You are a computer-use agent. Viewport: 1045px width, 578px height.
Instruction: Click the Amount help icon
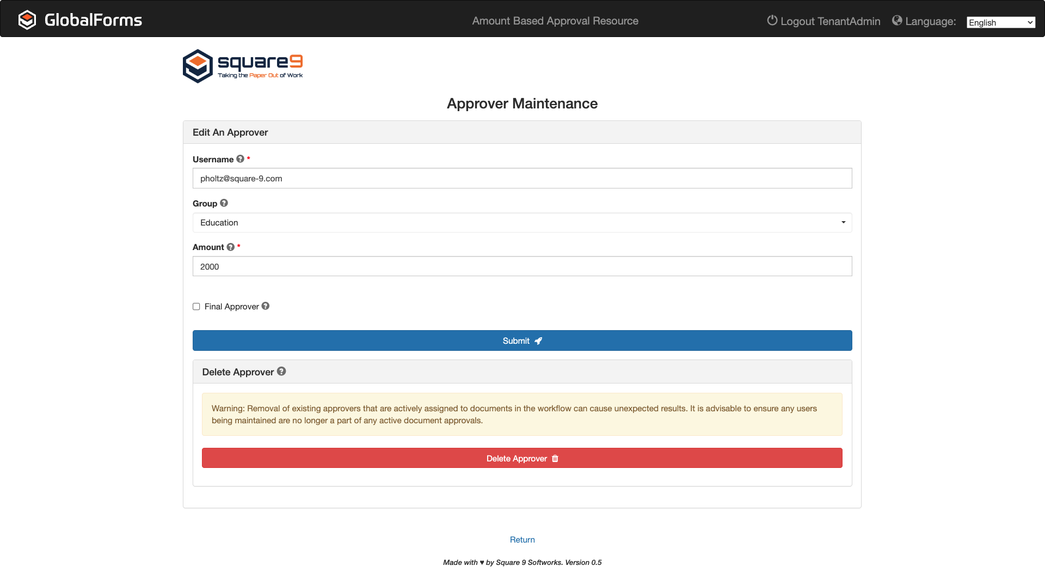230,247
